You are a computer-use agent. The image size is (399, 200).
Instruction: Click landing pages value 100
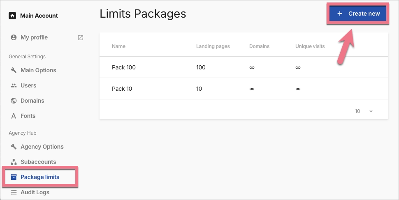pos(201,67)
